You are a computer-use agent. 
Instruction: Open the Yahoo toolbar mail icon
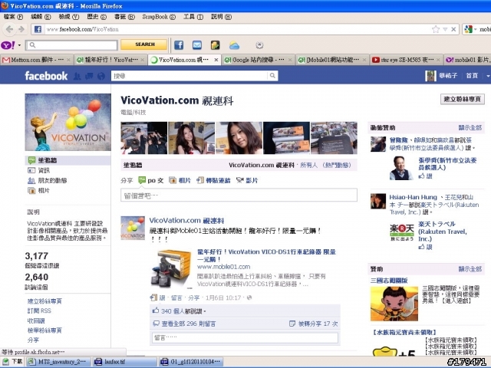pyautogui.click(x=196, y=45)
